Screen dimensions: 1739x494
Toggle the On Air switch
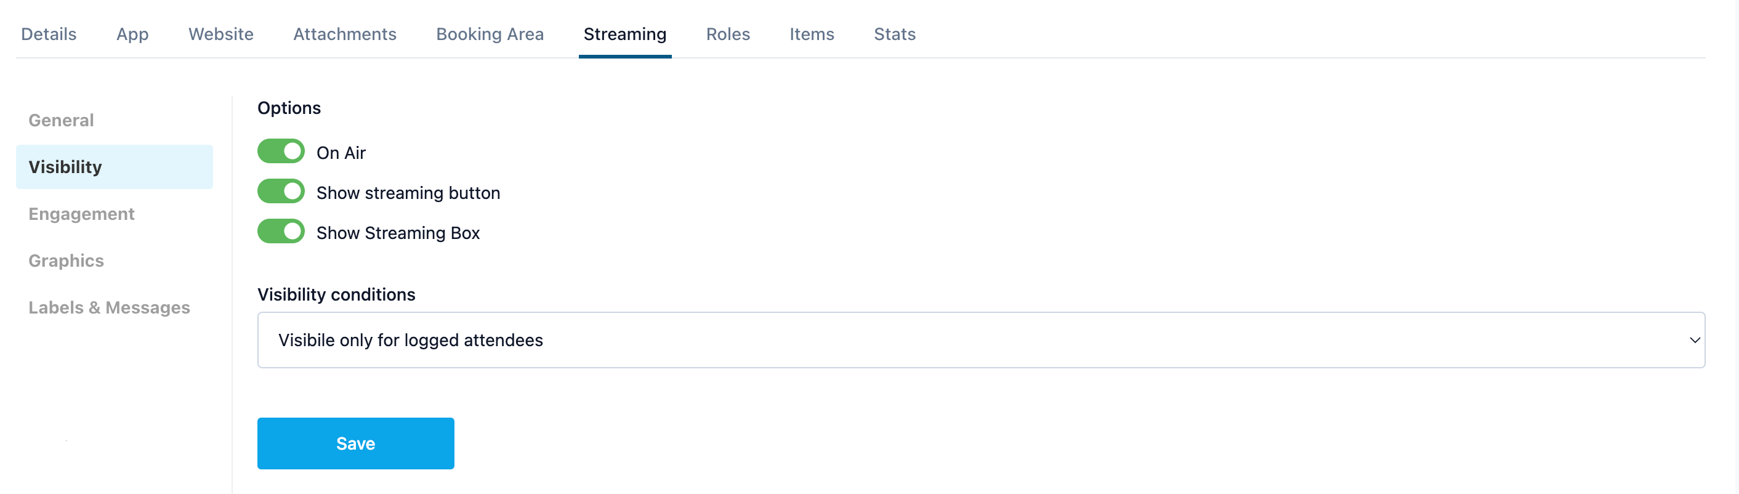pyautogui.click(x=281, y=151)
